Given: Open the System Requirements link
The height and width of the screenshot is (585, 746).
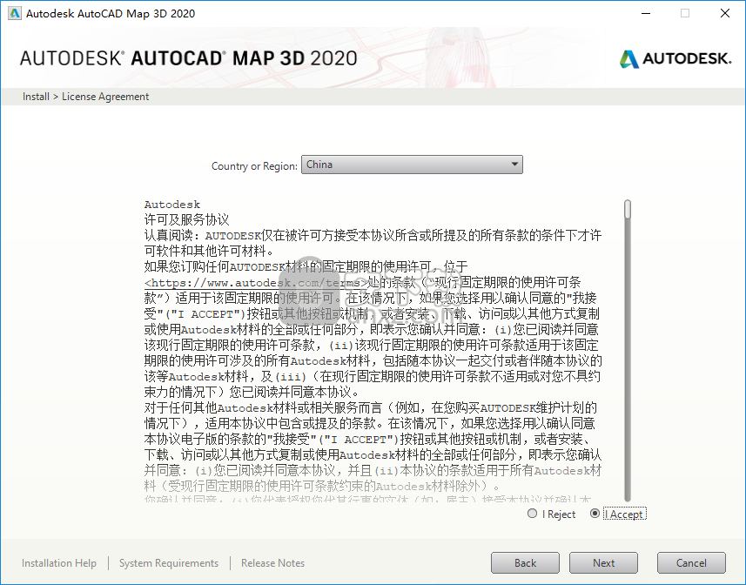Looking at the screenshot, I should (x=169, y=563).
